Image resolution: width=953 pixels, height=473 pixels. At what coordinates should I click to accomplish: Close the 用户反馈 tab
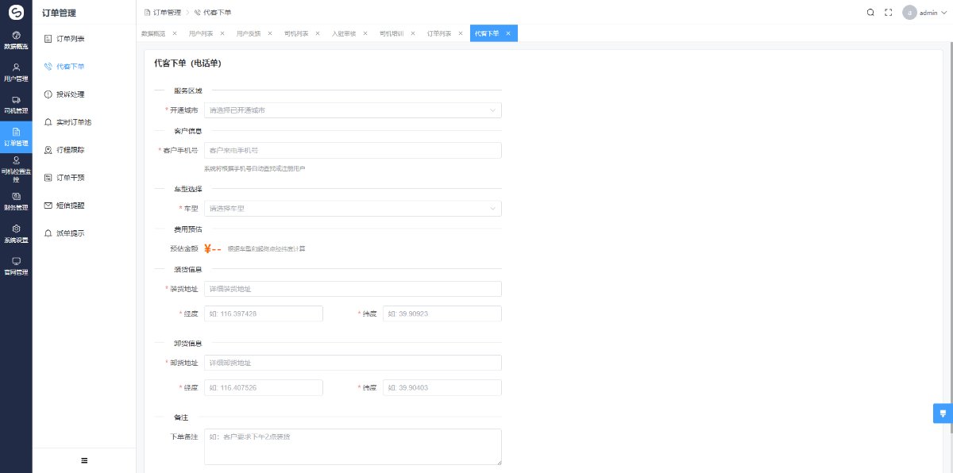tap(270, 33)
